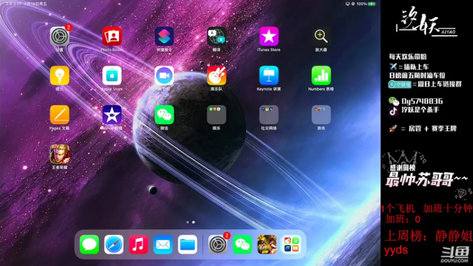Launch Photo Booth app

pos(112,37)
